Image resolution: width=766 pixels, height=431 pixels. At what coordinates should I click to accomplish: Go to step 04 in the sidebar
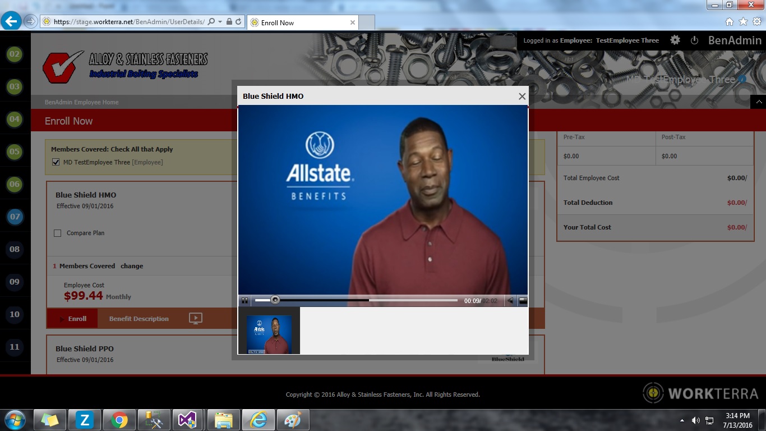click(x=15, y=119)
